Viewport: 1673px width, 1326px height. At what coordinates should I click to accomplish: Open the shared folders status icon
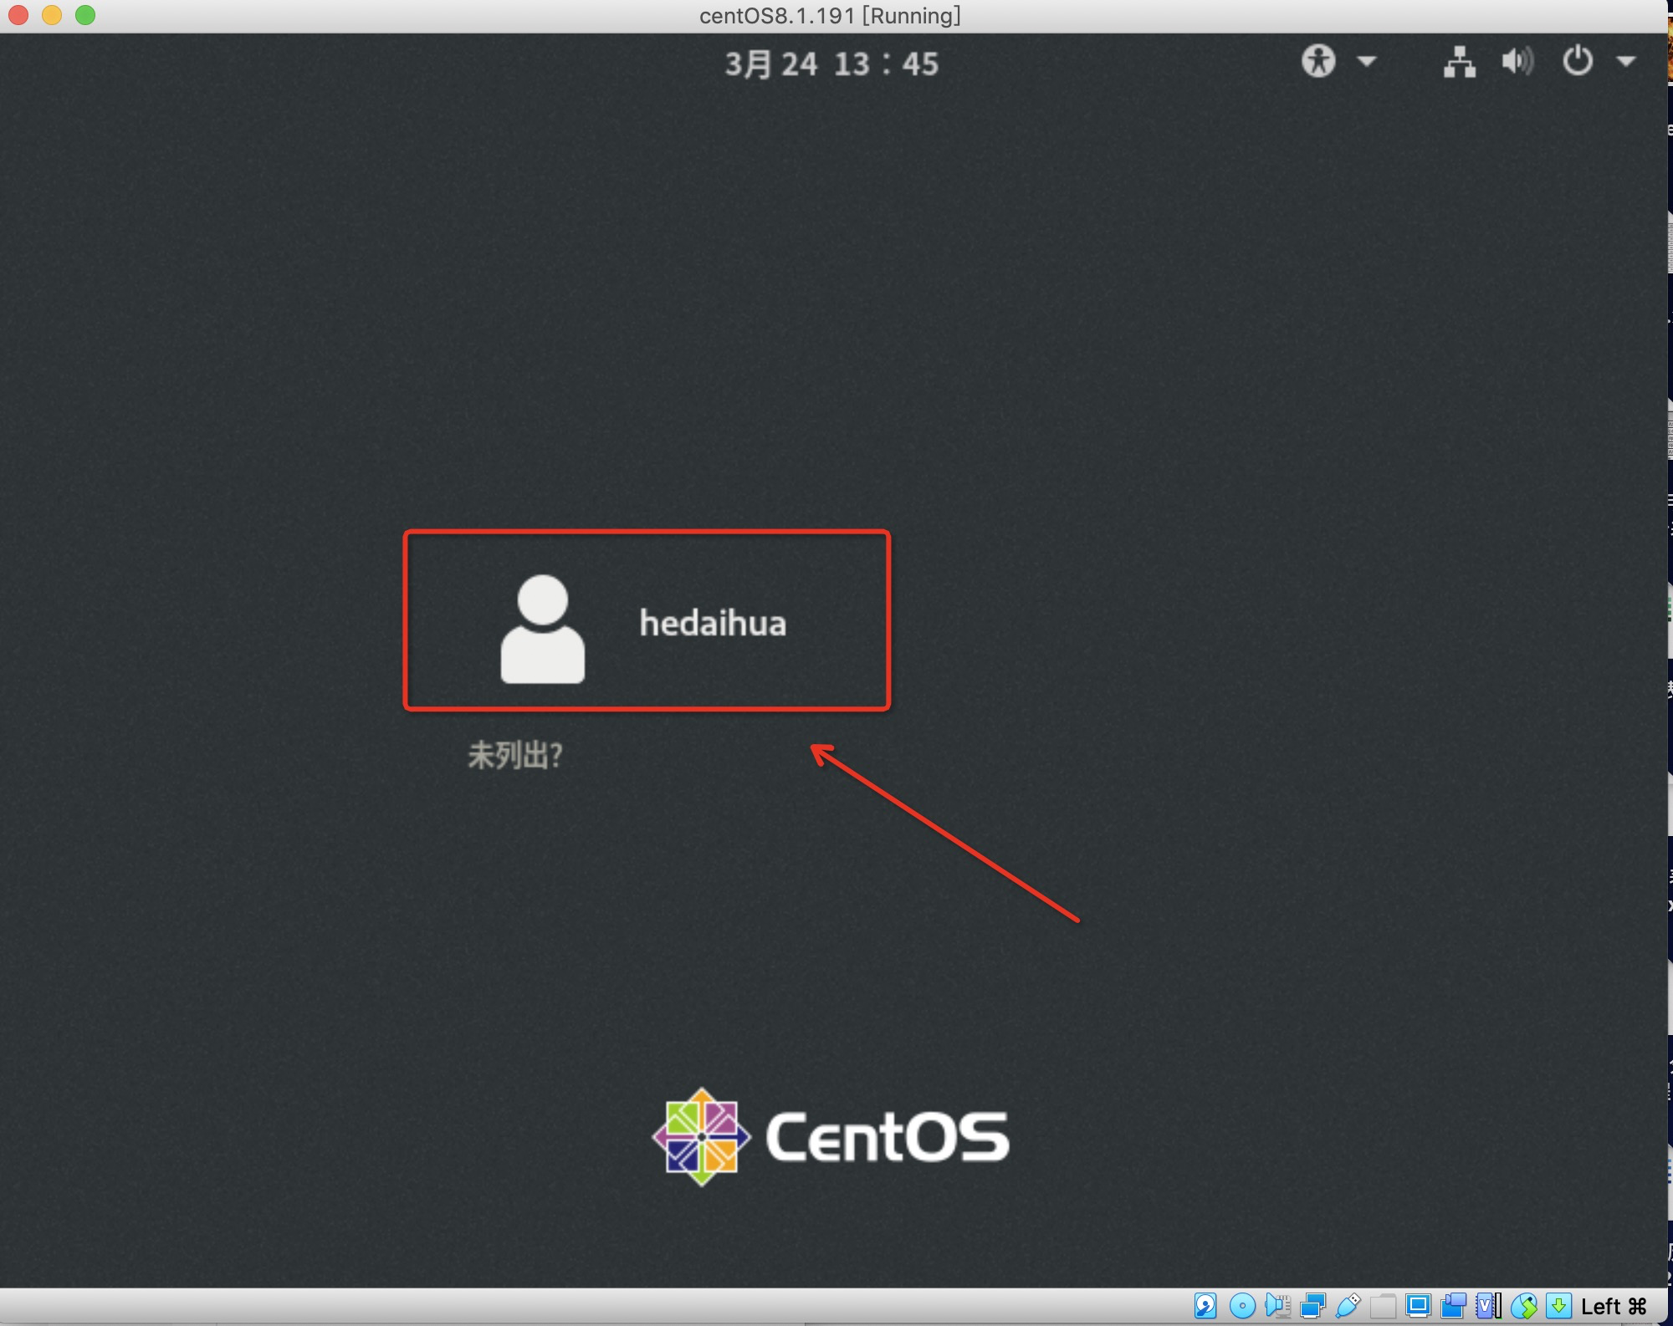1383,1305
